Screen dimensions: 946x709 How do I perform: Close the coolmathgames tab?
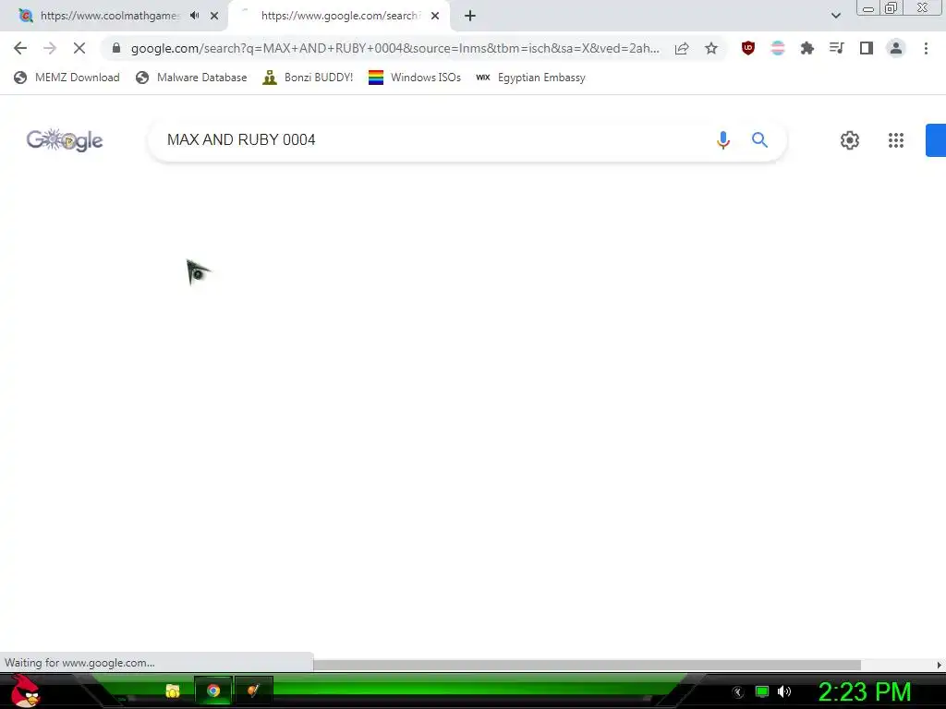(x=214, y=16)
